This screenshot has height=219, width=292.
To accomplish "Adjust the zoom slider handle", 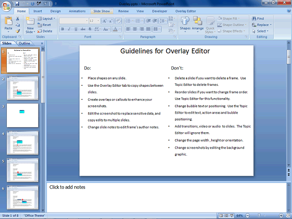I will [259, 215].
